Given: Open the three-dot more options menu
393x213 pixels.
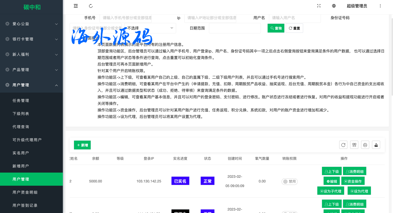Looking at the screenshot, I should point(380,6).
